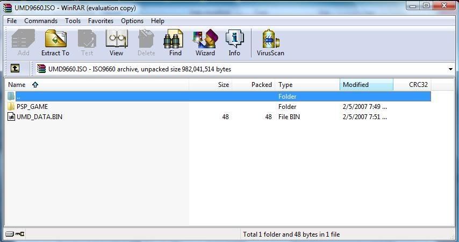Sort by the Packed column header
This screenshot has width=459, height=242.
pos(254,85)
